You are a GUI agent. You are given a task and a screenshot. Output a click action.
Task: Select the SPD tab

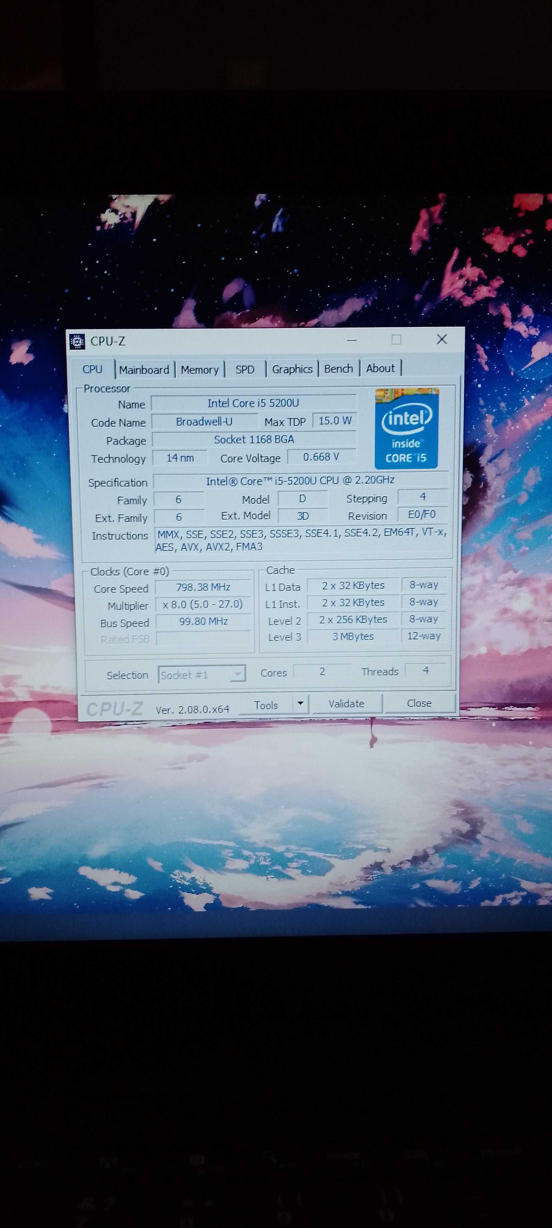(x=245, y=370)
